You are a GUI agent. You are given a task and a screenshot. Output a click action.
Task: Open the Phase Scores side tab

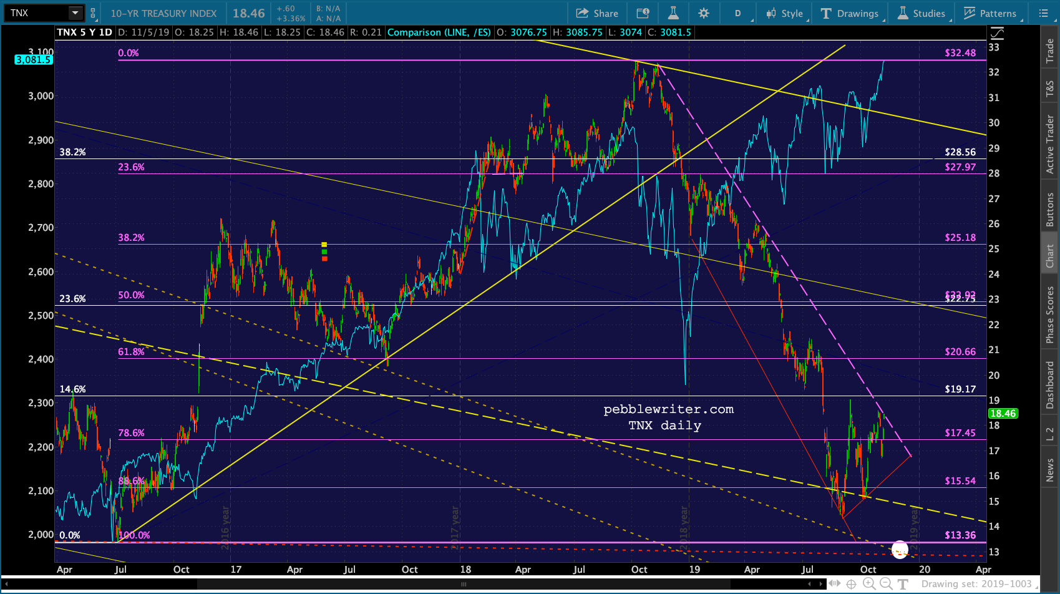(x=1049, y=314)
